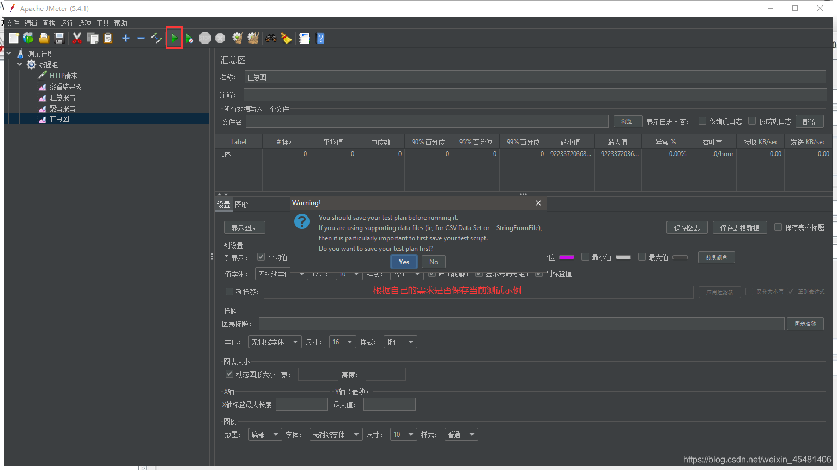This screenshot has height=470, width=837.
Task: Open the legend style dropdown showing 普通
Action: coord(462,435)
